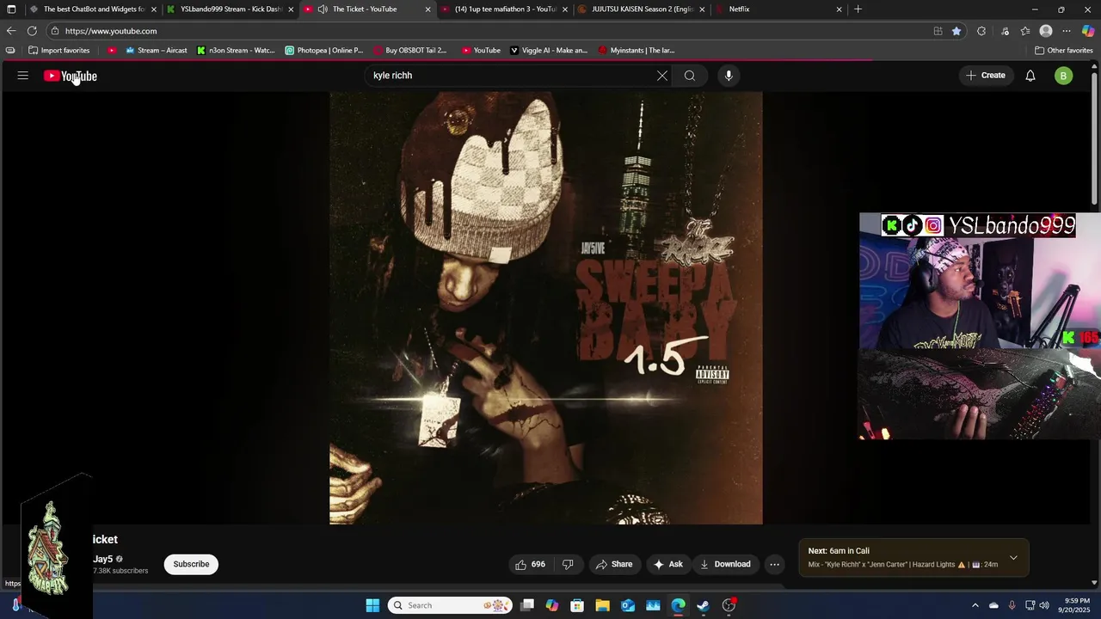This screenshot has width=1101, height=619.
Task: Open the tab actions menu button
Action: pos(11,9)
